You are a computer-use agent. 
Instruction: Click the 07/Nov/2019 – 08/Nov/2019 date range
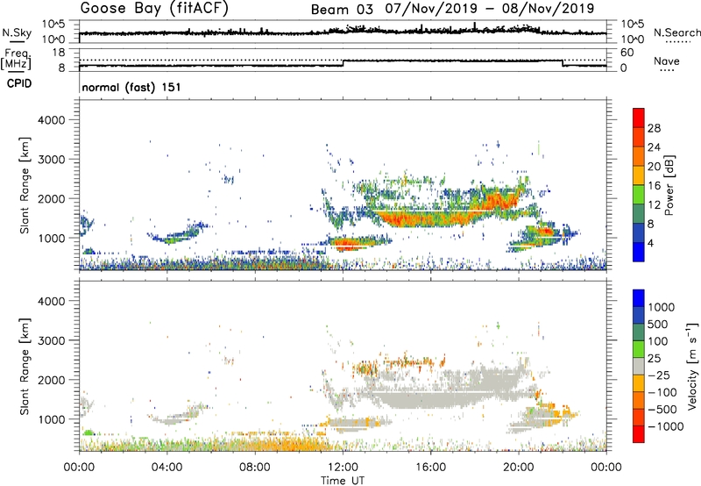[490, 9]
